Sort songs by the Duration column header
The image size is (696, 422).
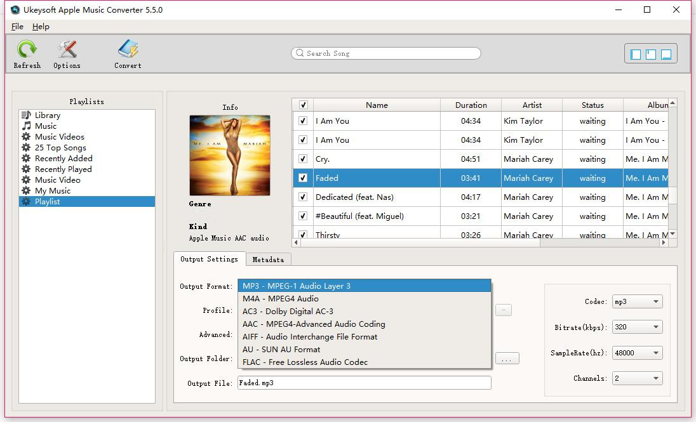coord(471,105)
